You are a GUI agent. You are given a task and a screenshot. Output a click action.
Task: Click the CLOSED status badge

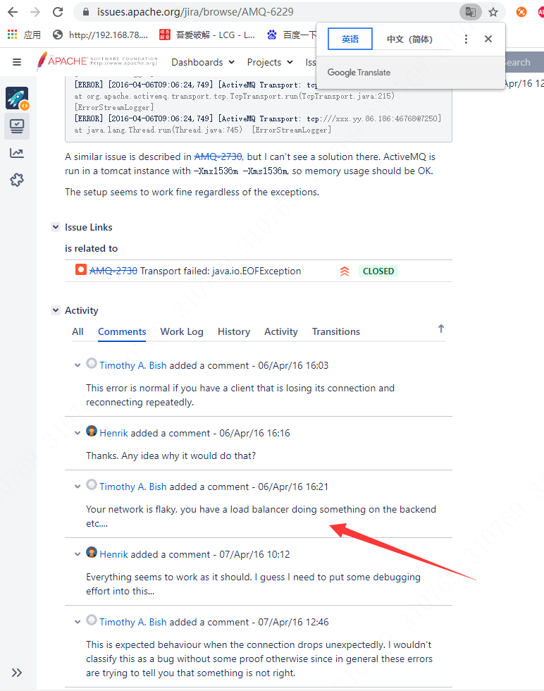click(x=378, y=271)
